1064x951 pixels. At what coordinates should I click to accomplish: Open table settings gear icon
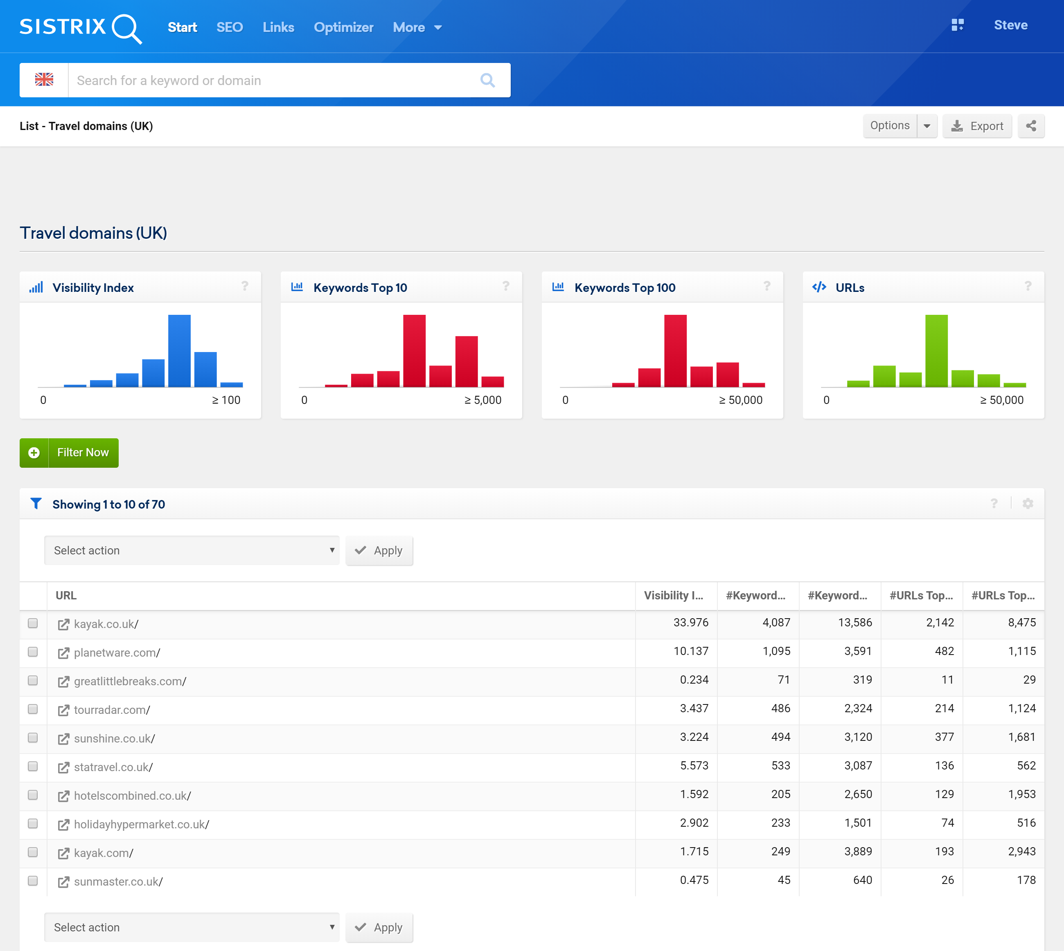coord(1028,503)
